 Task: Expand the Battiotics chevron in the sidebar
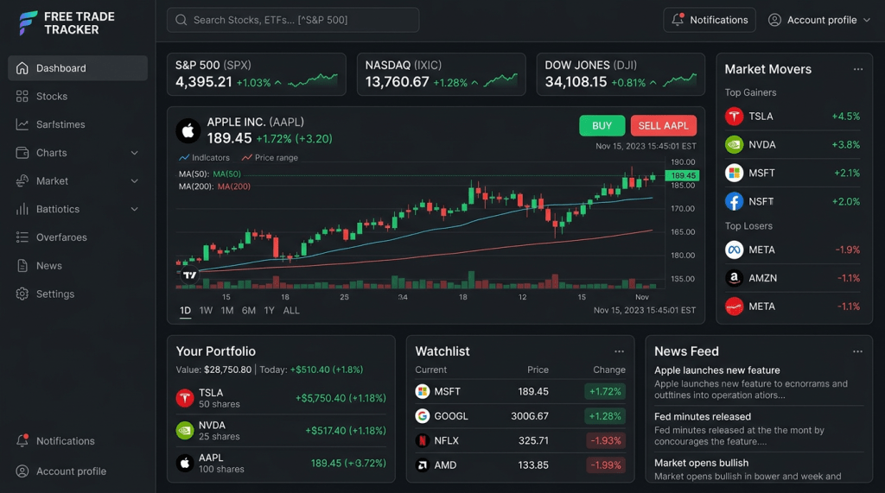click(x=134, y=209)
